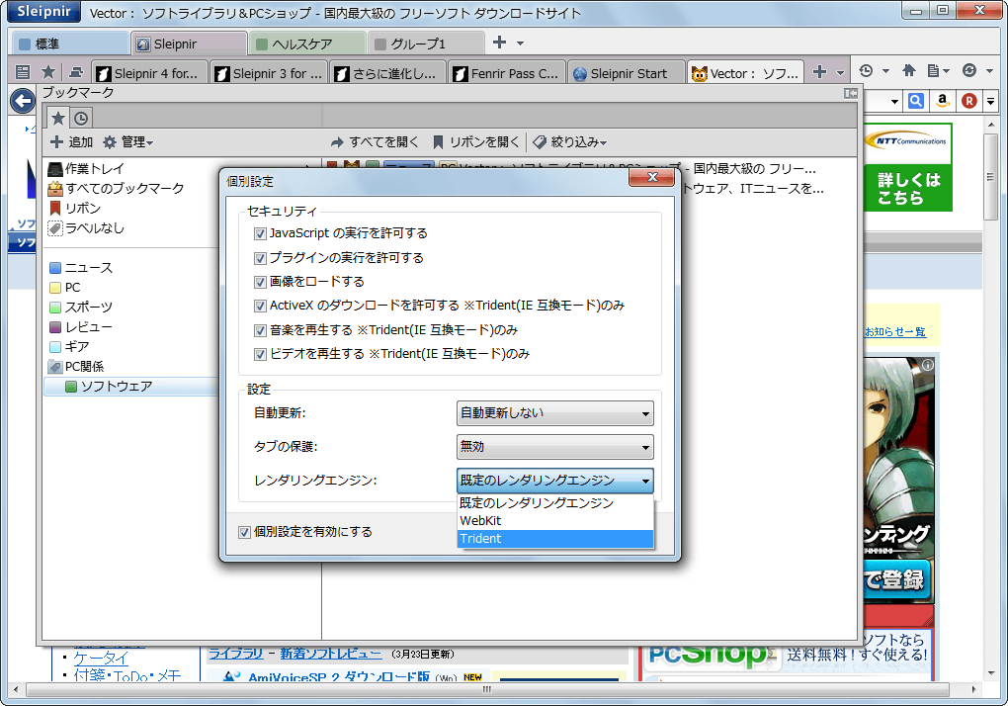The height and width of the screenshot is (706, 1008).
Task: Click the horizontal scrollbar at the bottom
Action: pyautogui.click(x=487, y=689)
